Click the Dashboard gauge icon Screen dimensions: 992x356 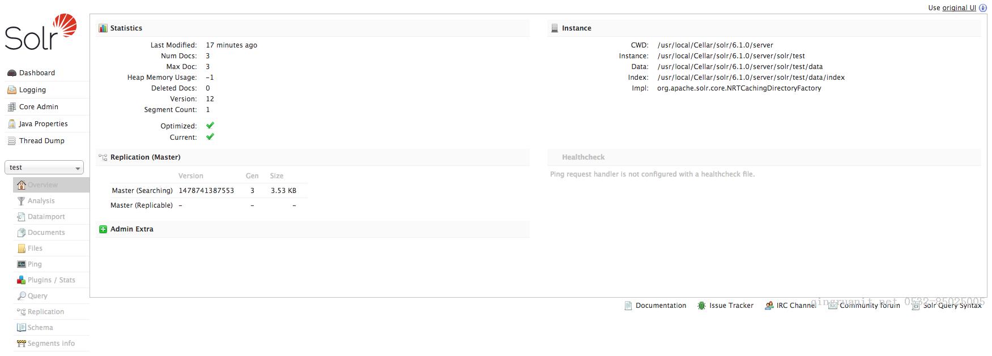pyautogui.click(x=11, y=73)
